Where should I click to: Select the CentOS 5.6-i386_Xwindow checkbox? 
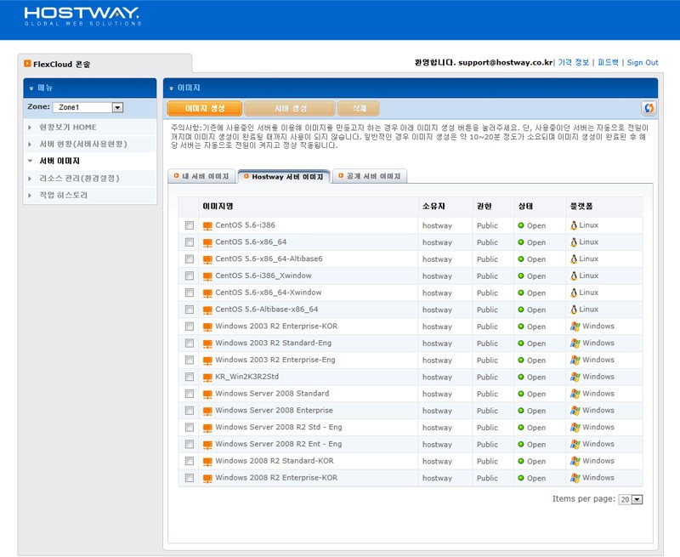pos(189,276)
